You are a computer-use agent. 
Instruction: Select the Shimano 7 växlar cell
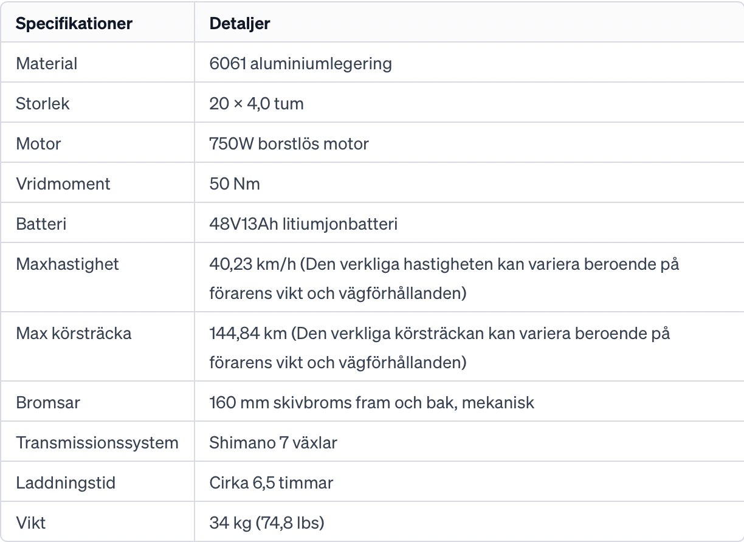[x=273, y=442]
